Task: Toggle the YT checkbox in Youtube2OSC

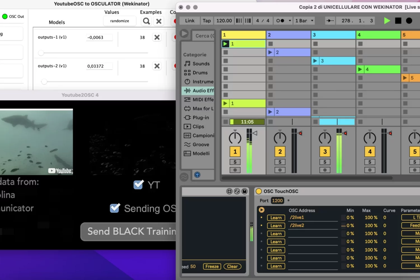Action: [x=138, y=185]
